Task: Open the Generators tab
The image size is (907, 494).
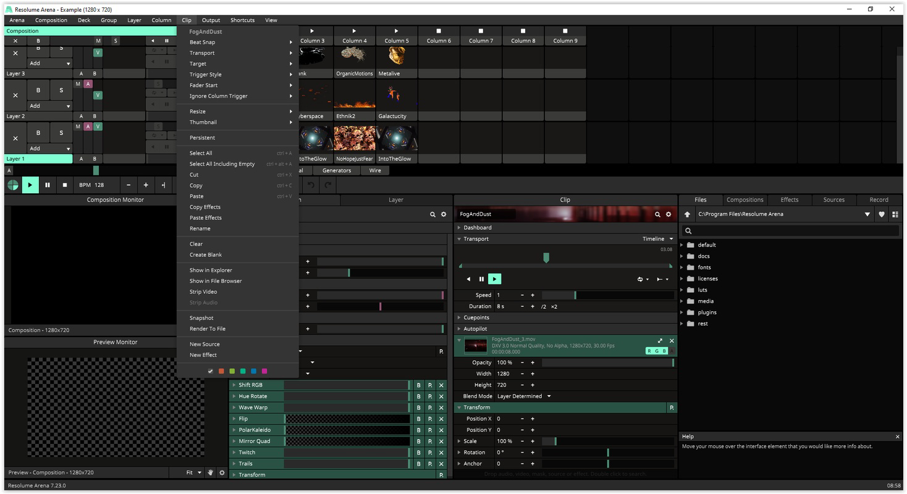Action: click(337, 170)
